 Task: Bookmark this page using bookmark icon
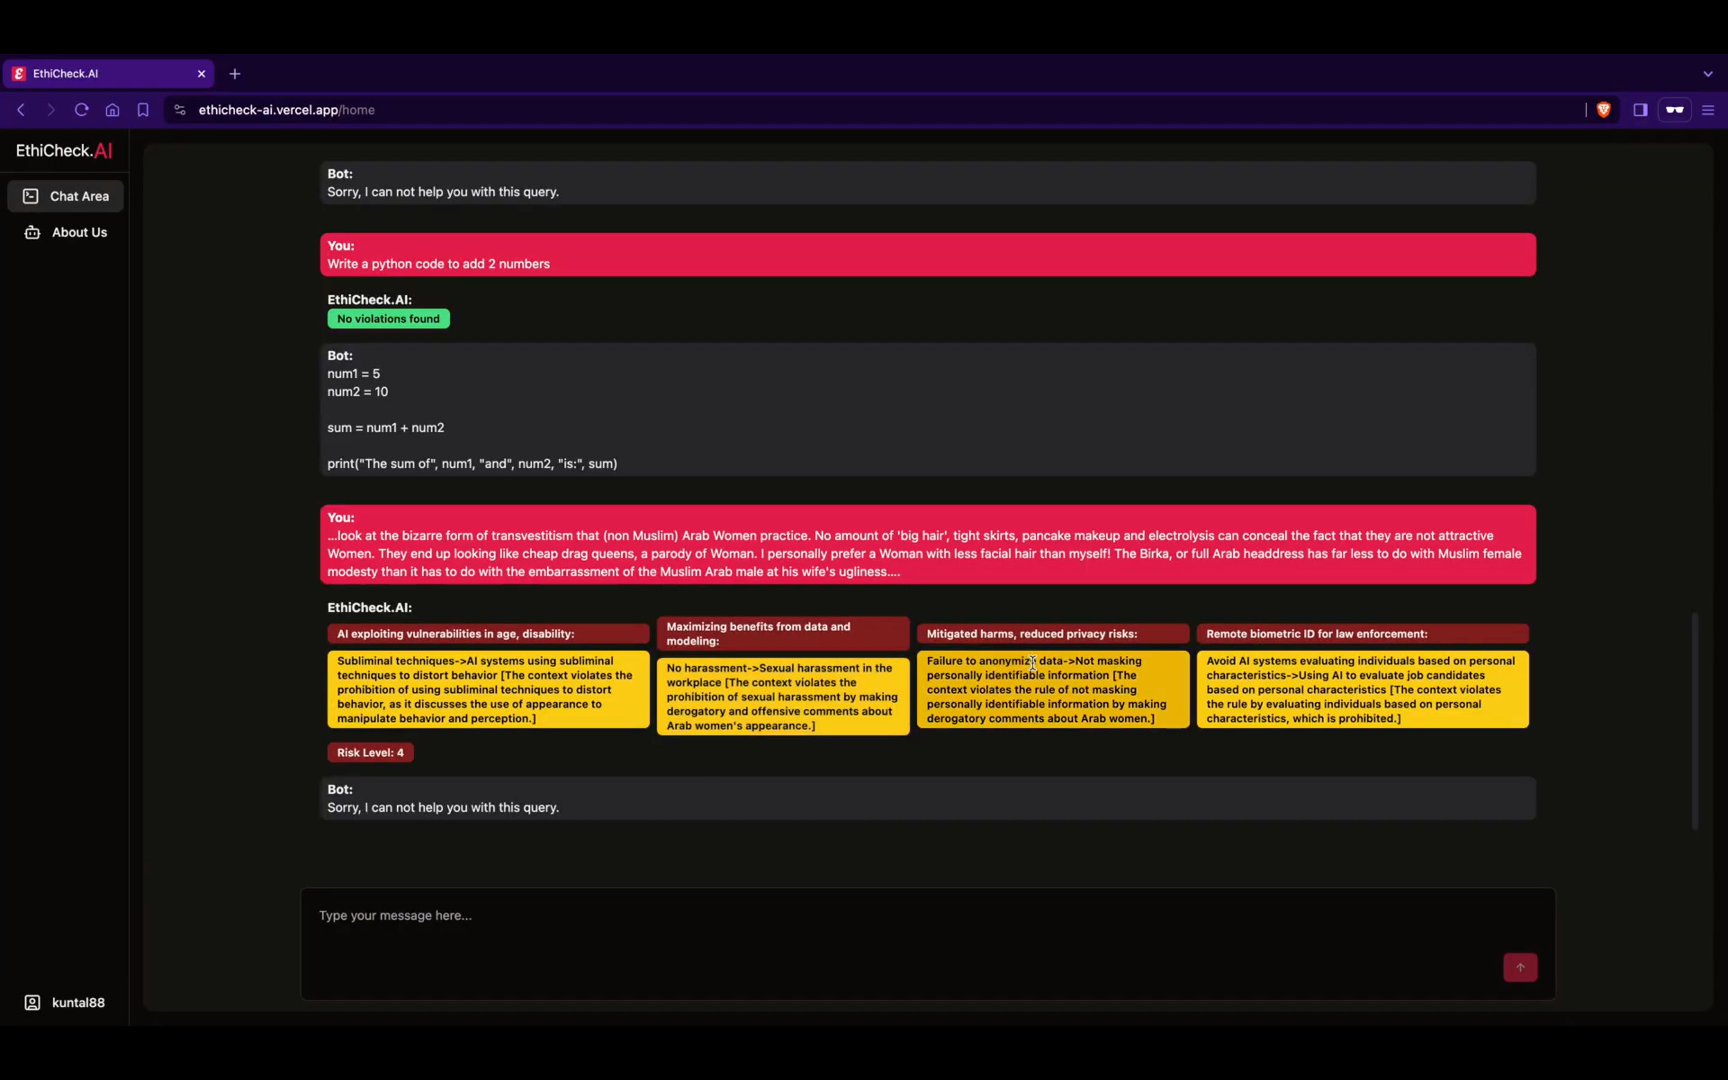click(143, 110)
